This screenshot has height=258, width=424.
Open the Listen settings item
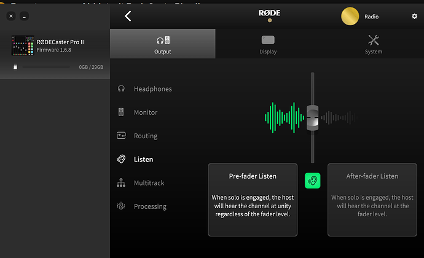click(x=143, y=160)
